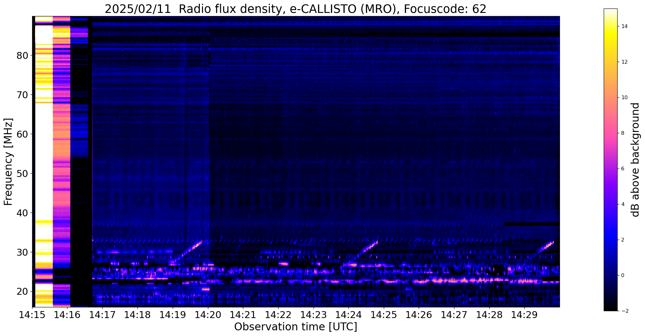Click the 14:16 time tick label
Image resolution: width=645 pixels, height=336 pixels.
coord(67,315)
